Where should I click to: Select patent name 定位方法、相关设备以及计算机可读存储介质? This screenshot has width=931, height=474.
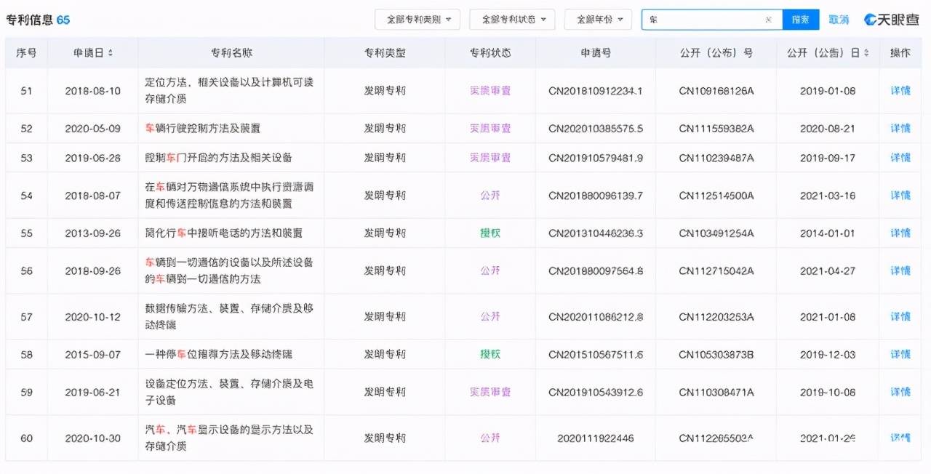click(229, 91)
